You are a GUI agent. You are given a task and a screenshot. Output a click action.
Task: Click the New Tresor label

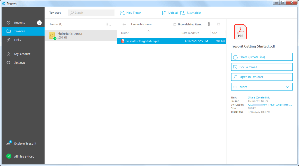134,13
